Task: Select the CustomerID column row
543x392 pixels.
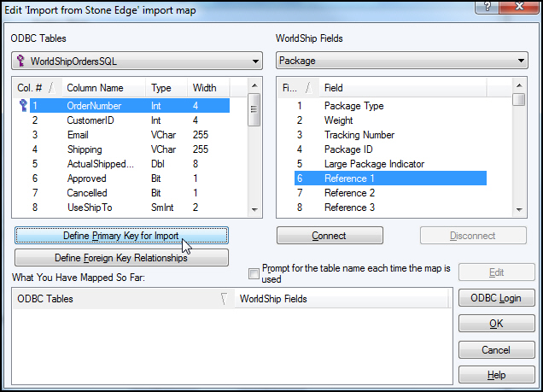Action: click(x=130, y=120)
